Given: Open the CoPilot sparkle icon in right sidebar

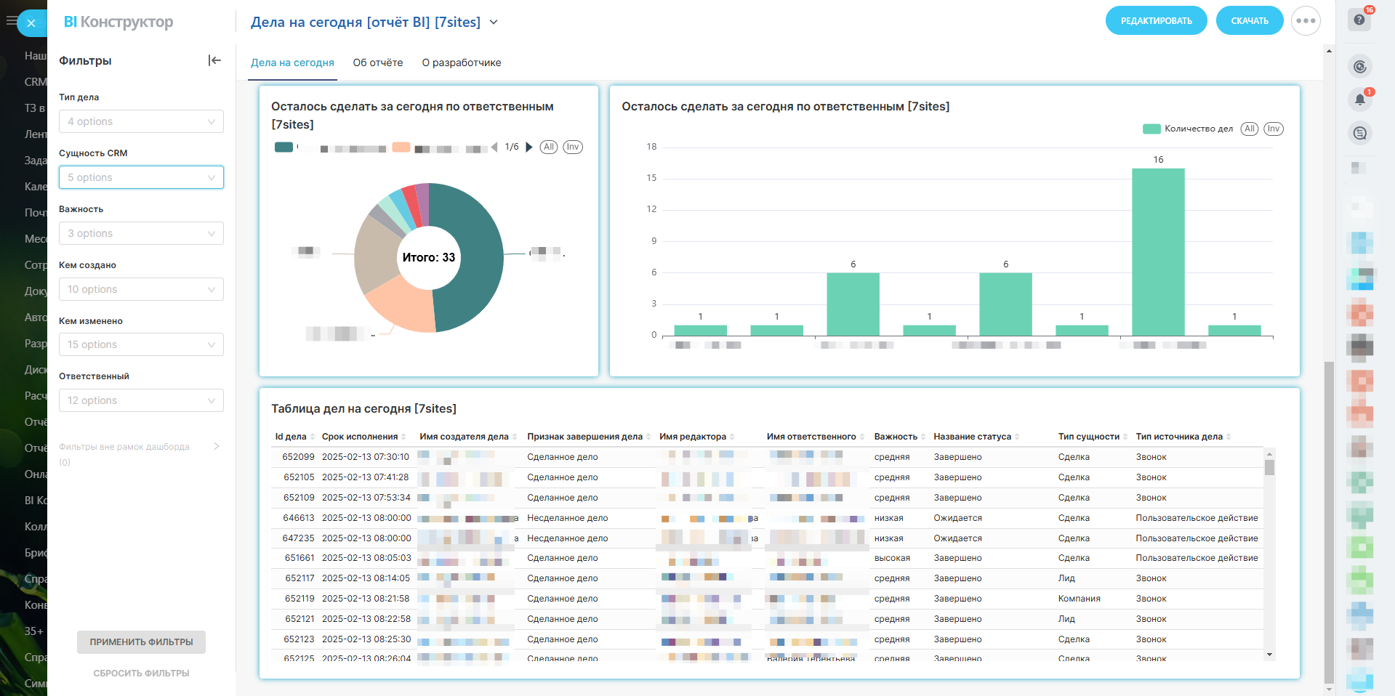Looking at the screenshot, I should coord(1359,67).
